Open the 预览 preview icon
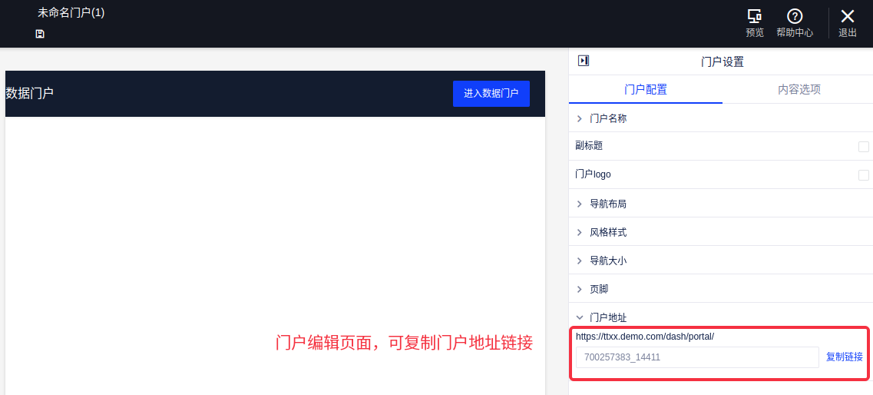This screenshot has width=873, height=395. [x=755, y=17]
